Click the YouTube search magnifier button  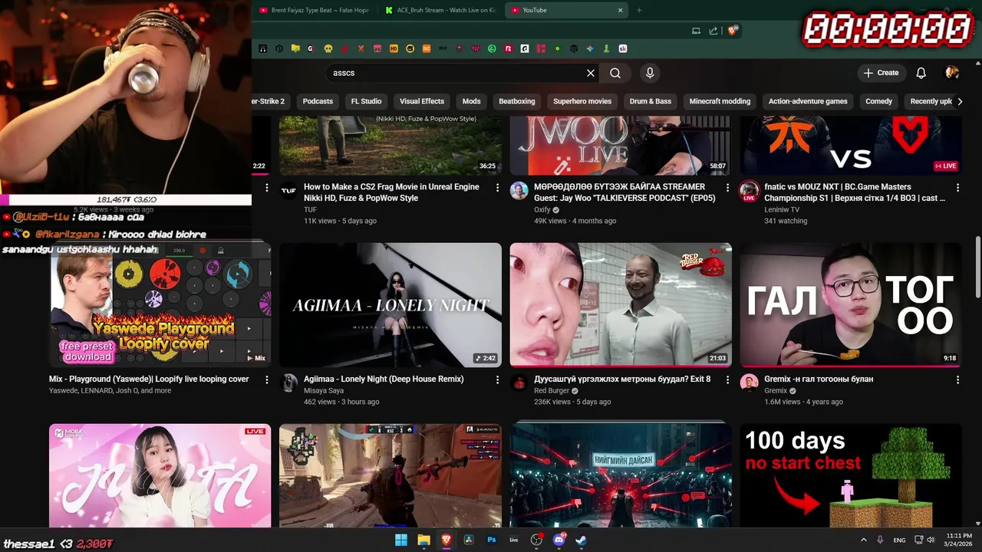point(615,73)
